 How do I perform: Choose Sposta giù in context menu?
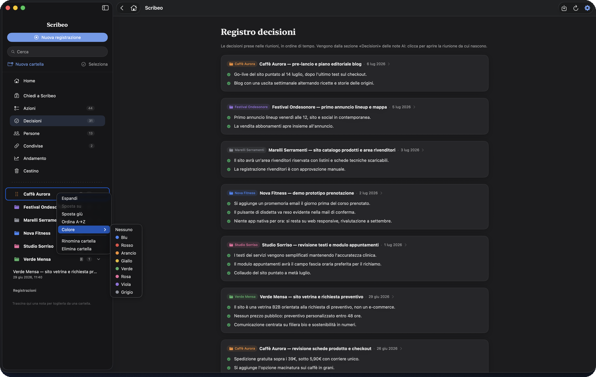(x=84, y=214)
